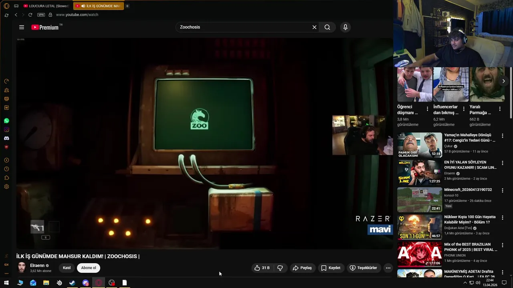Open the PHONK UNION channel link
Viewport: 513px width, 288px height.
[x=455, y=255]
